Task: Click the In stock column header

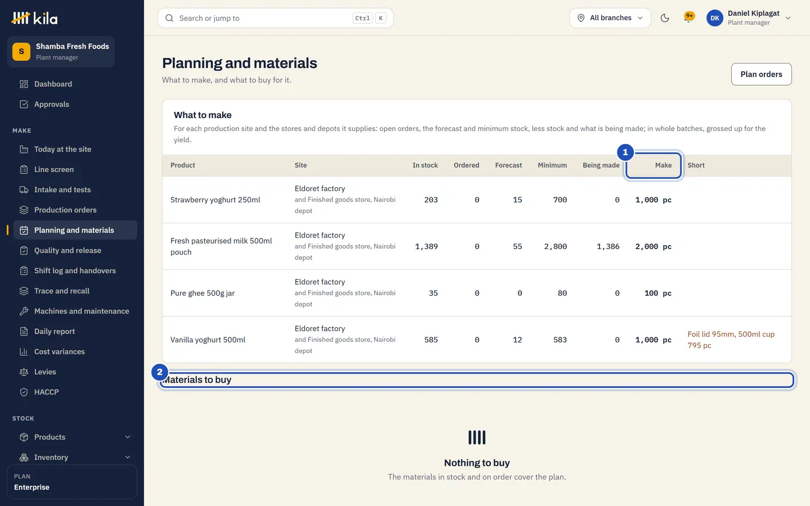Action: click(425, 165)
